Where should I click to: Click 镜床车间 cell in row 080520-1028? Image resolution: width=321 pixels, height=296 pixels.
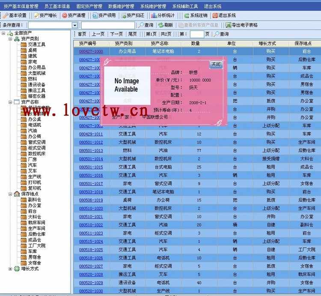point(307,275)
